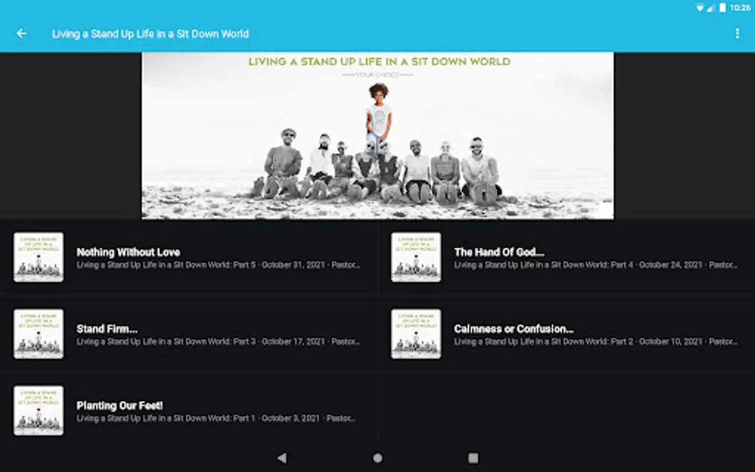This screenshot has height=472, width=755.
Task: Select the Stand Firm sermon title
Action: 107,329
